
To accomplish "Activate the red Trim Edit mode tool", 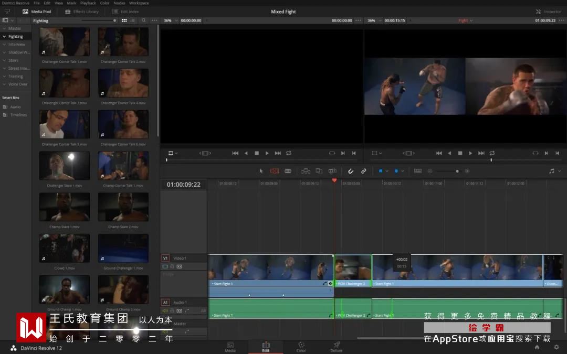I will (275, 171).
